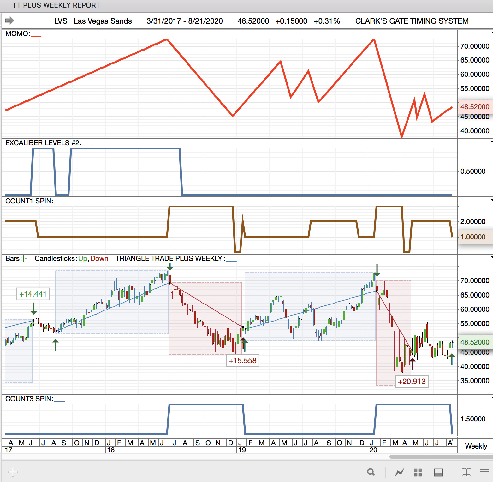Viewport: 493px width, 482px height.
Task: Click the 1.50000 COUNT3 SPIN axis value
Action: point(473,419)
